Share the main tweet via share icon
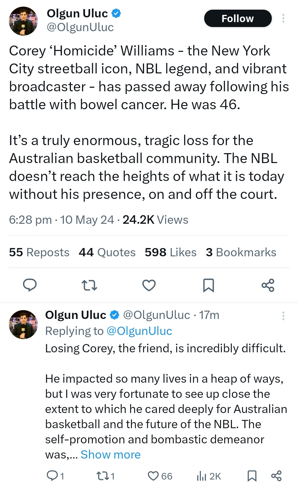Viewport: 298px width, 490px height. 268,285
